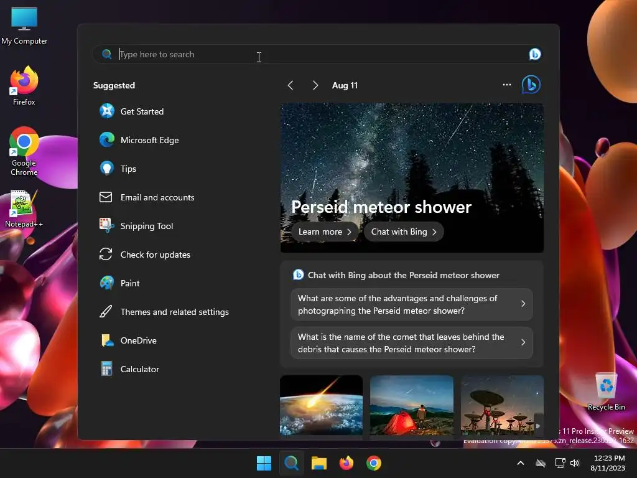Click the Suggested heading text
637x478 pixels.
114,85
